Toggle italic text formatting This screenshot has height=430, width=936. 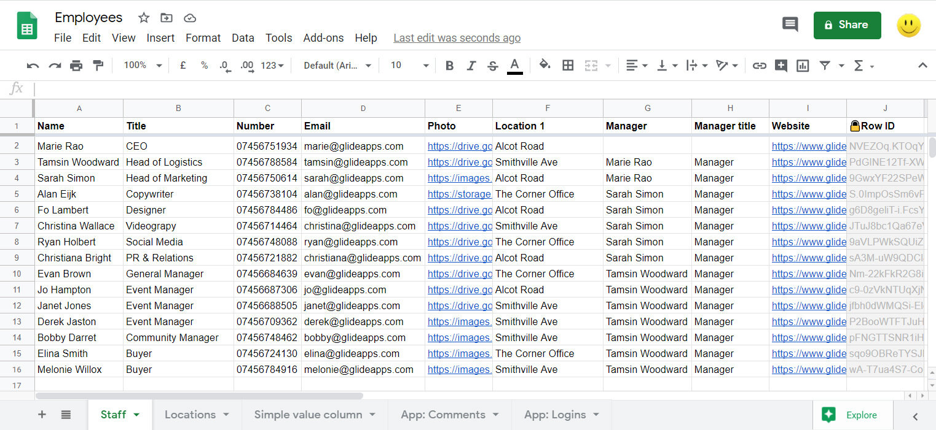[471, 66]
